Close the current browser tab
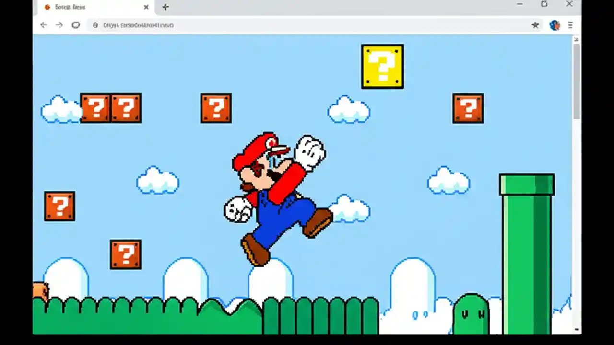 tap(146, 7)
